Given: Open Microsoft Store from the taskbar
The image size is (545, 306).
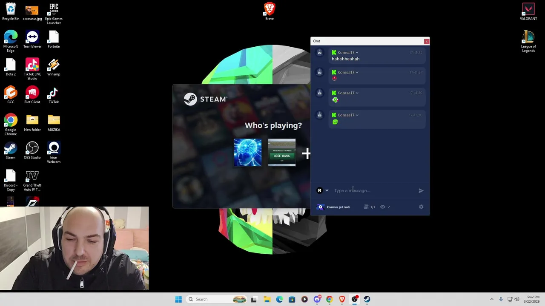Looking at the screenshot, I should click(292, 299).
